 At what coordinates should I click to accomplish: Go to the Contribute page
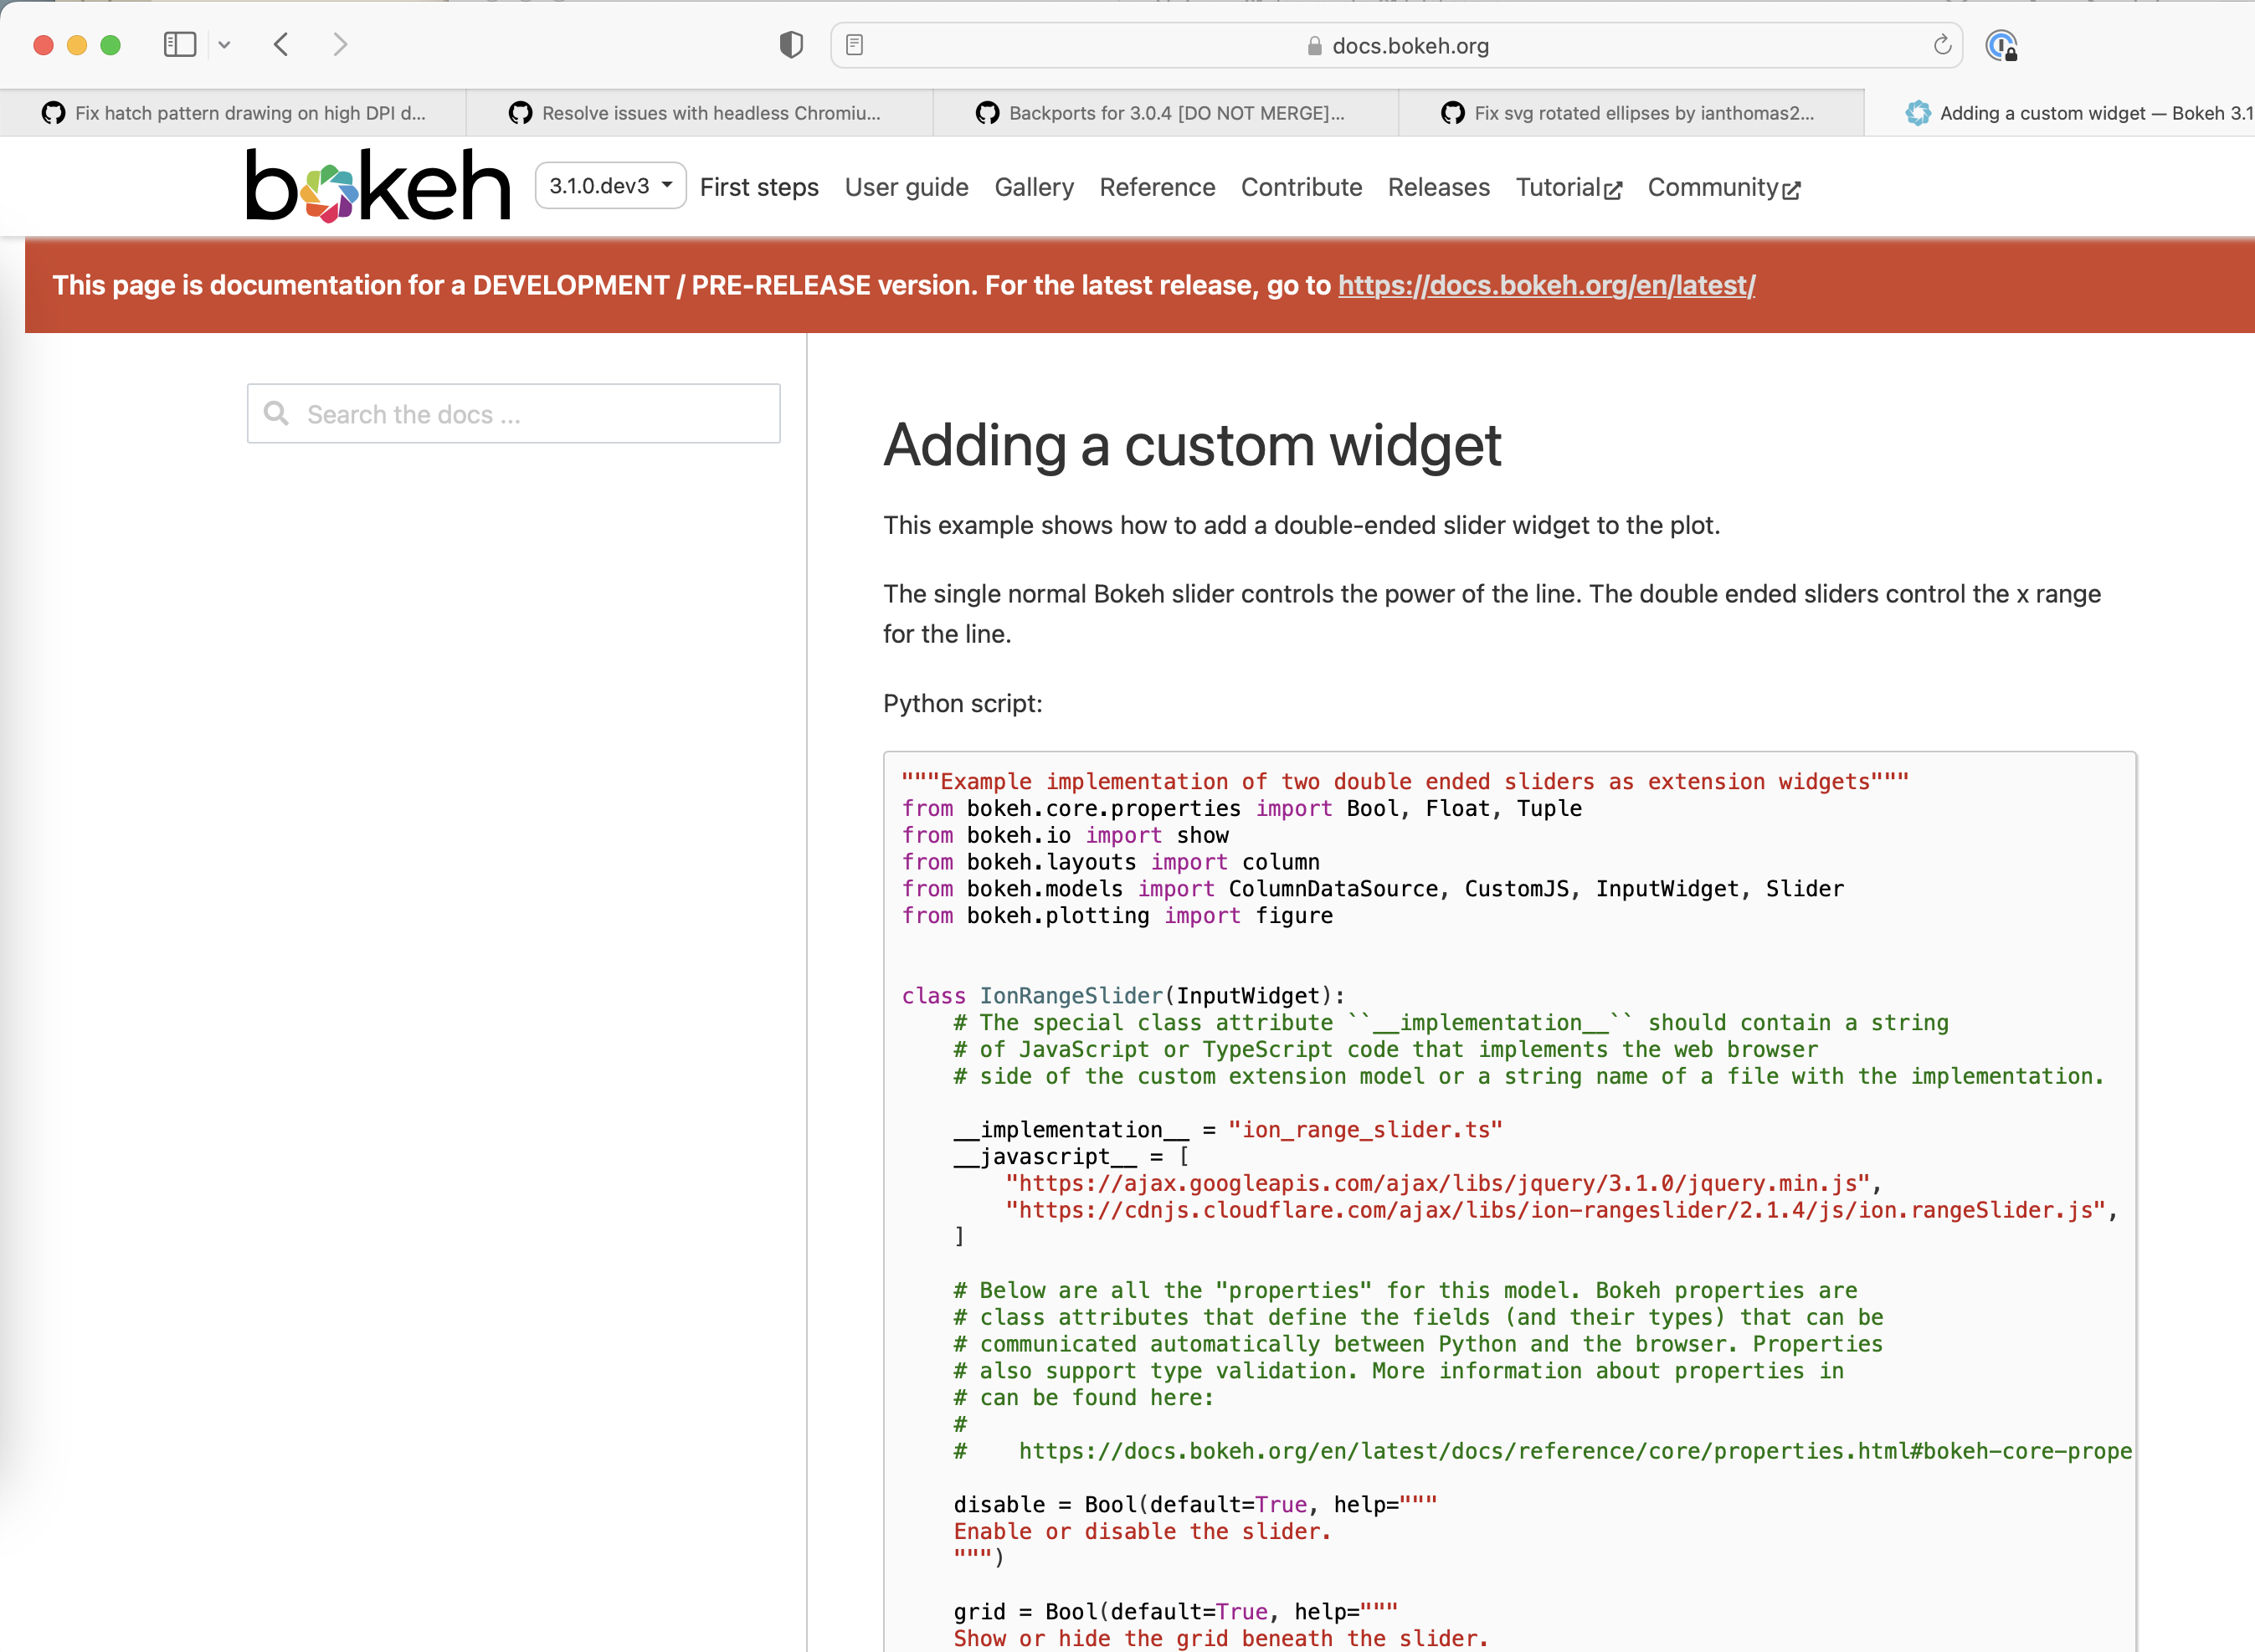coord(1301,187)
